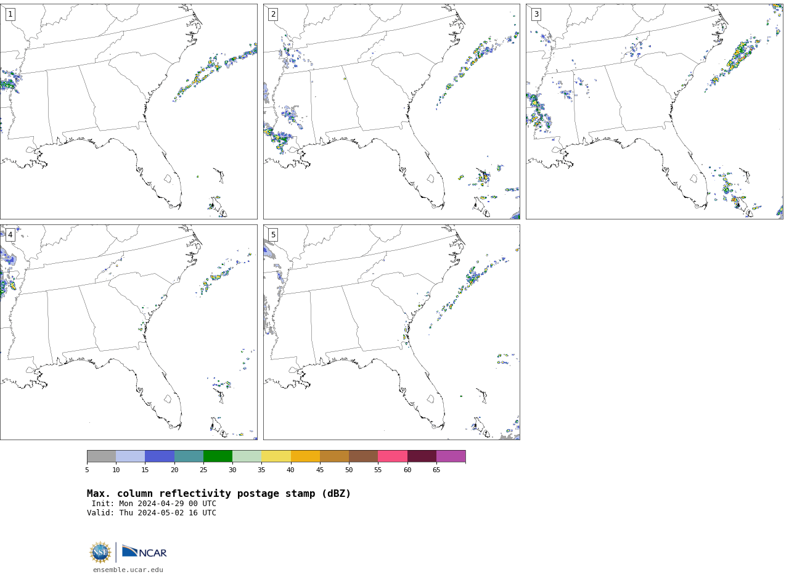Click the 5 tick label on colorbar

87,470
